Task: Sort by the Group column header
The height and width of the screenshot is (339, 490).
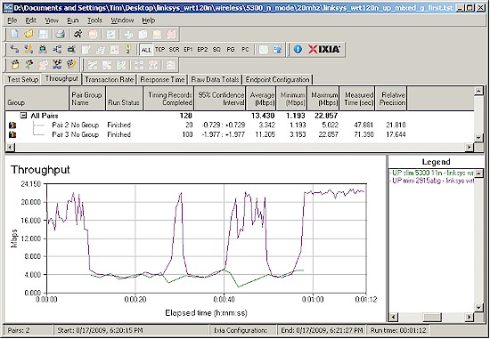Action: (x=37, y=99)
